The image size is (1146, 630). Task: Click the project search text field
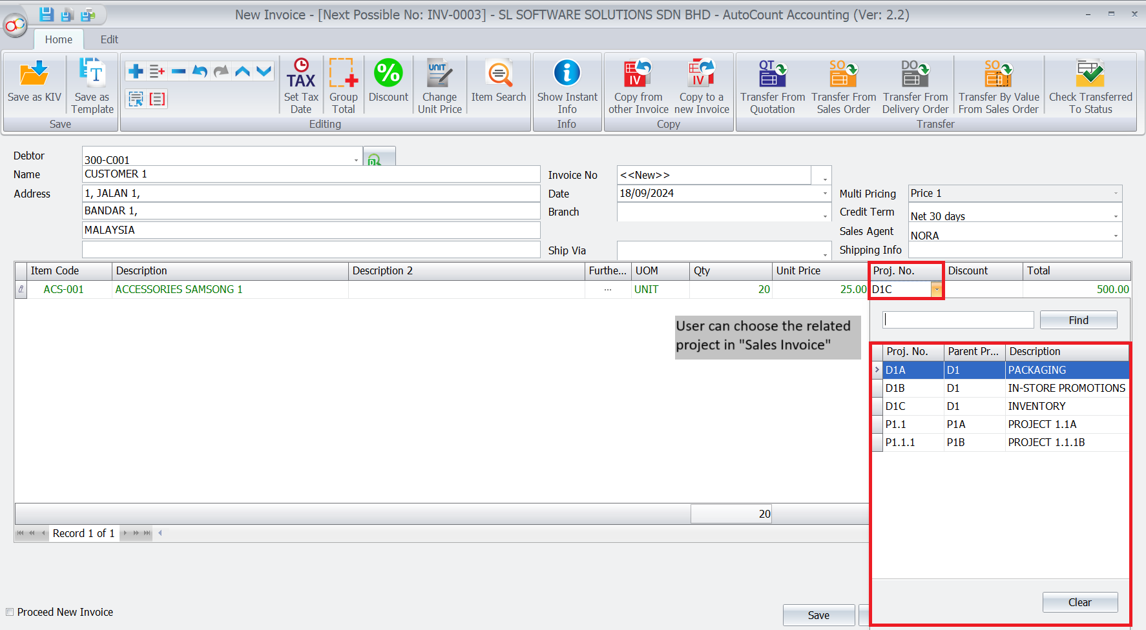958,320
